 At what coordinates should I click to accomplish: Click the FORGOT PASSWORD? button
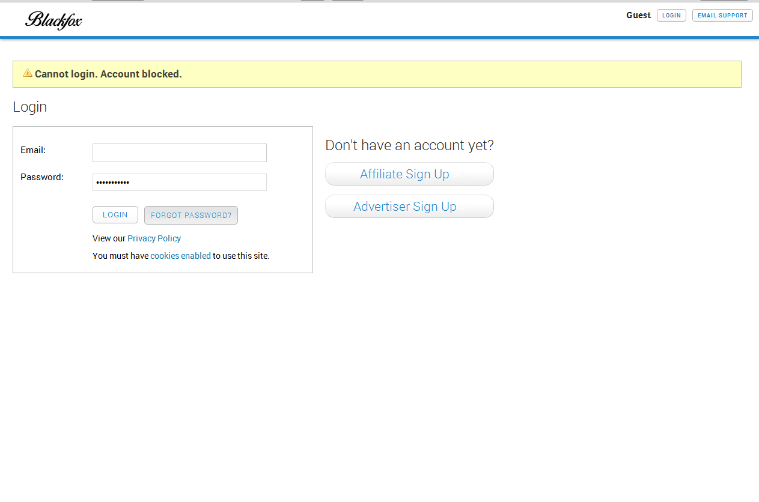point(191,215)
